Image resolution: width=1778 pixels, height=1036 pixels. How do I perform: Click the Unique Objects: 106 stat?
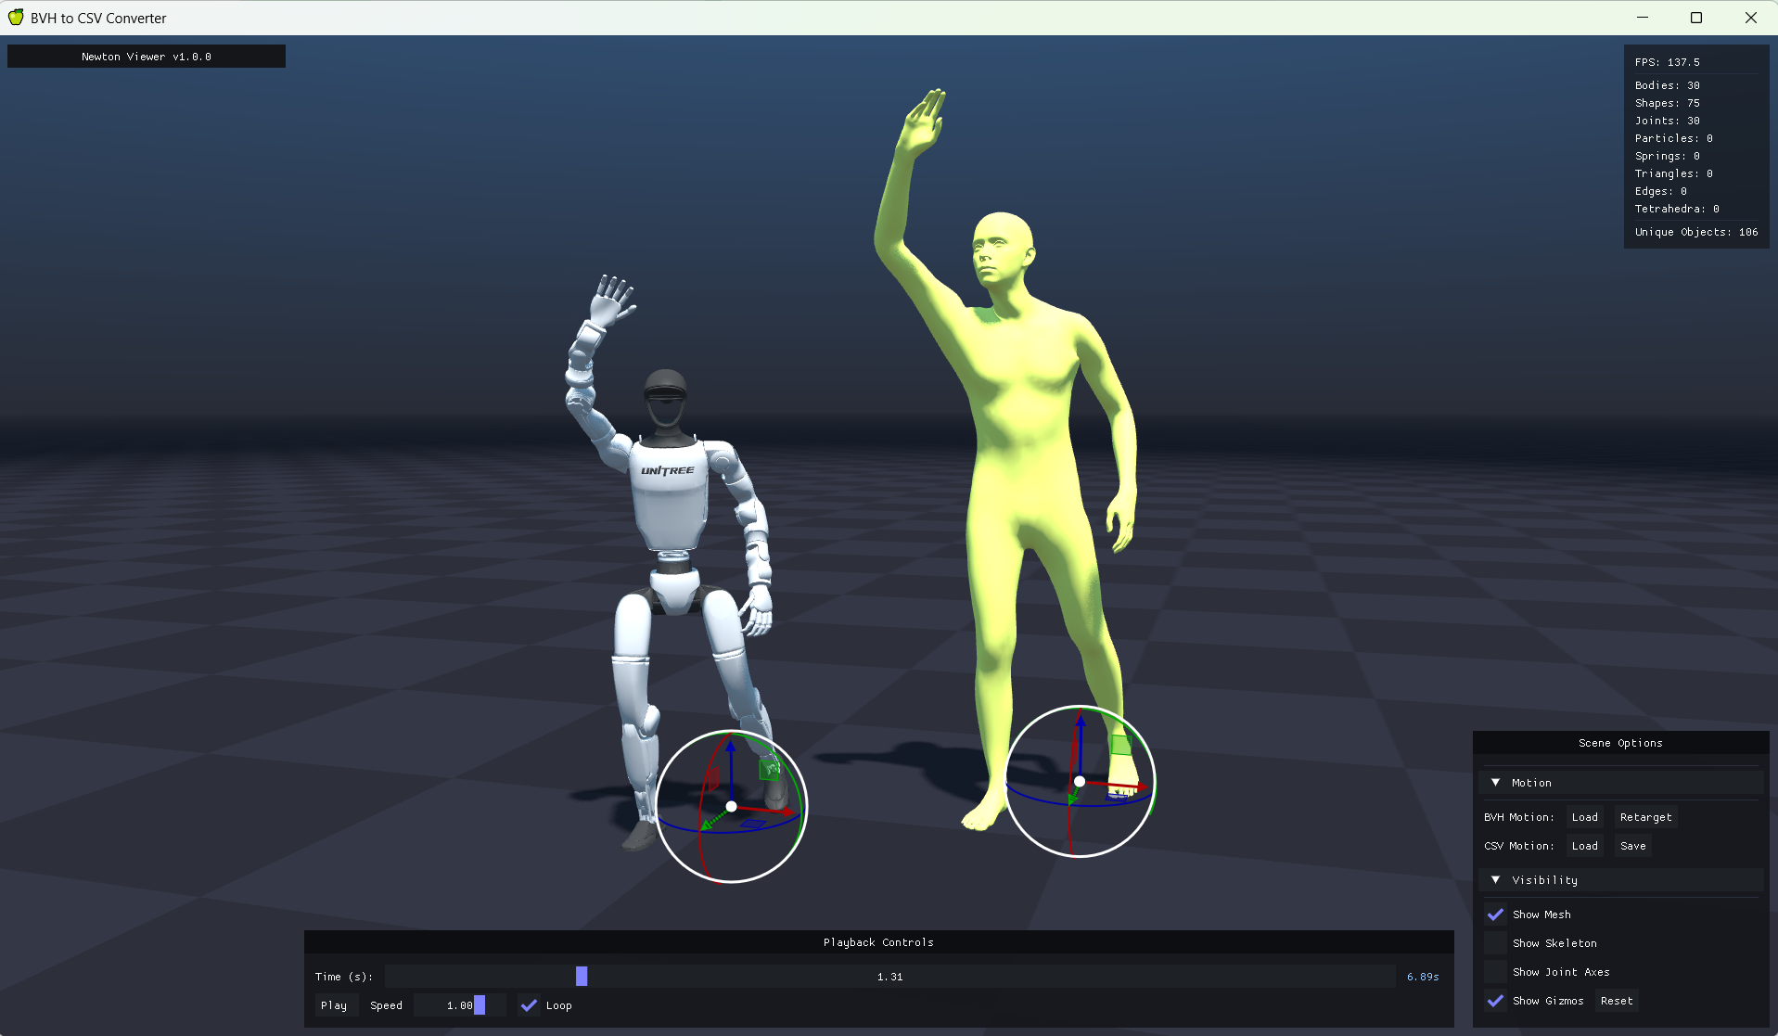click(x=1696, y=232)
